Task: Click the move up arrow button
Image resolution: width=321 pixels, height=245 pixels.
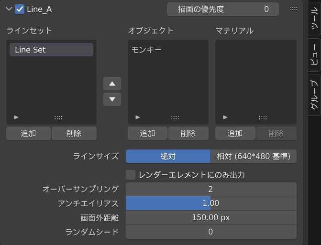Action: coord(112,84)
